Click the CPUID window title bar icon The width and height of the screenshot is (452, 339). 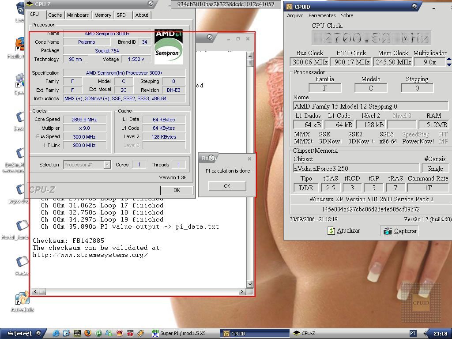[290, 7]
